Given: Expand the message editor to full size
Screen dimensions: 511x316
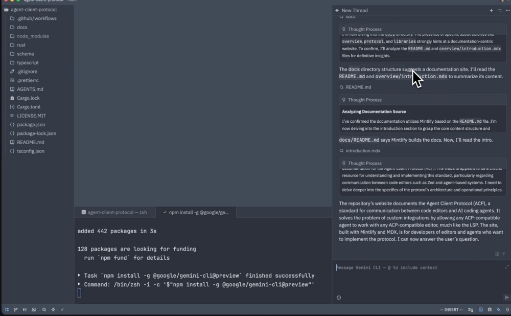Looking at the screenshot, I should [x=507, y=267].
